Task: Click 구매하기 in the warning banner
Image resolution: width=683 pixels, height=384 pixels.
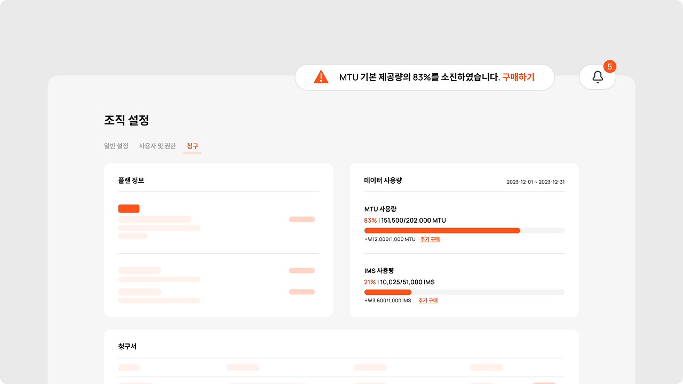Action: pyautogui.click(x=517, y=77)
